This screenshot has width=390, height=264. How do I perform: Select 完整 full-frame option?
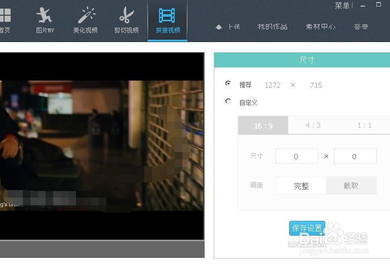click(x=301, y=185)
